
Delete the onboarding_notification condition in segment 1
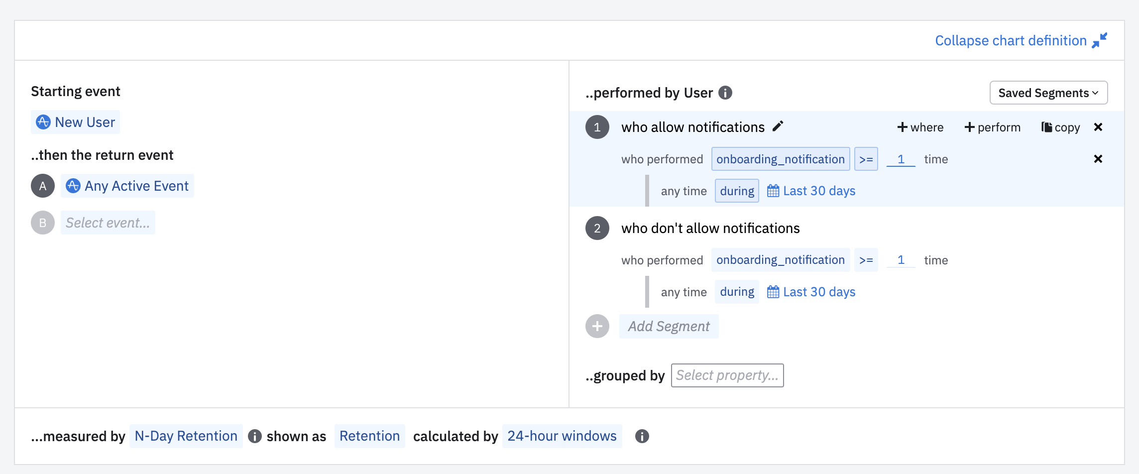1098,159
